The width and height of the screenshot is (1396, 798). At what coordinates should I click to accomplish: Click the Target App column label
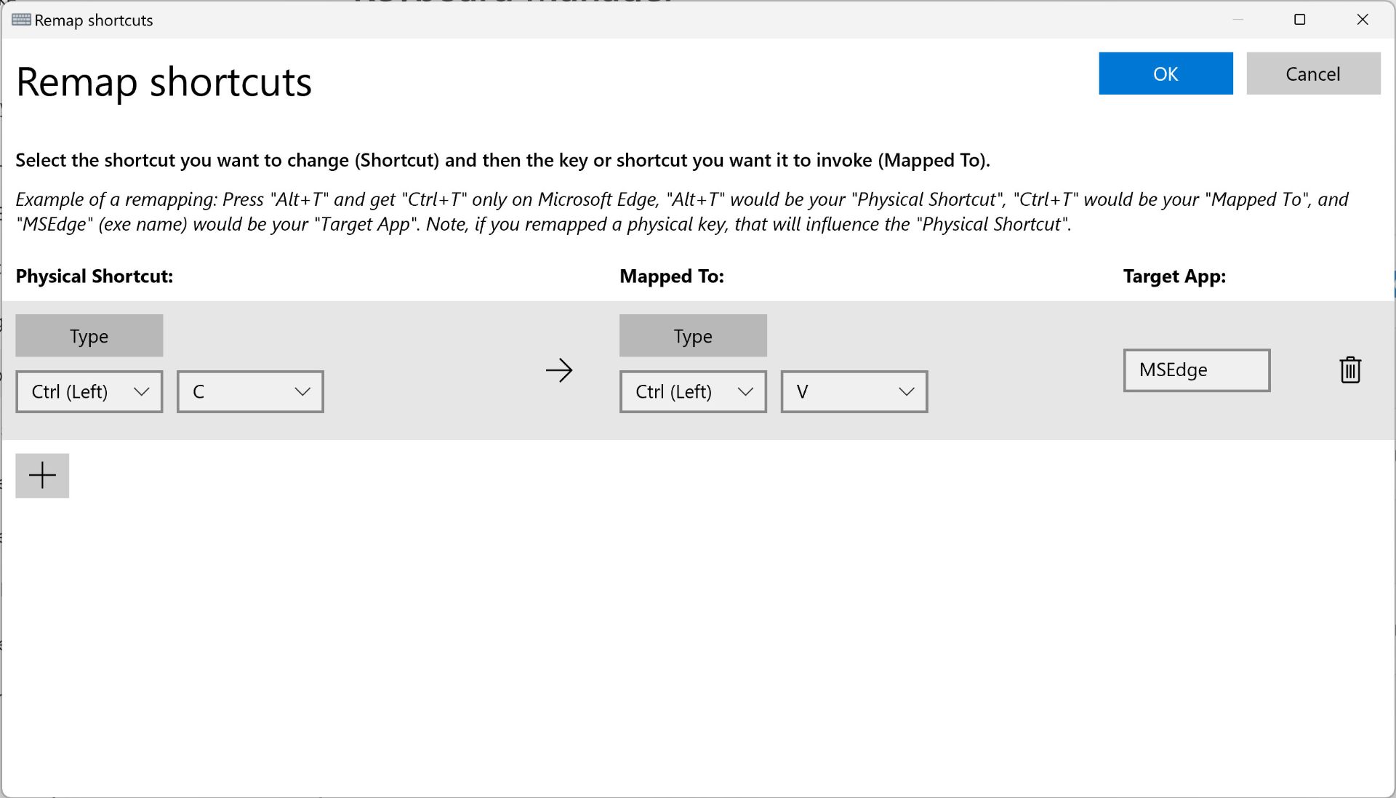pyautogui.click(x=1174, y=276)
